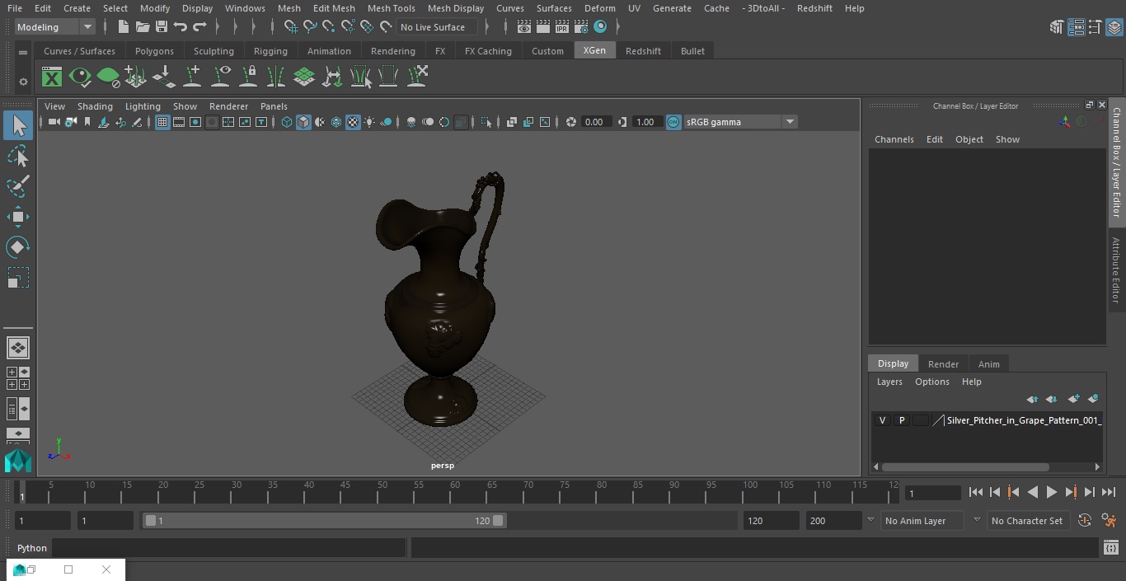
Task: Click the XGen preview eye shelf icon
Action: click(80, 77)
